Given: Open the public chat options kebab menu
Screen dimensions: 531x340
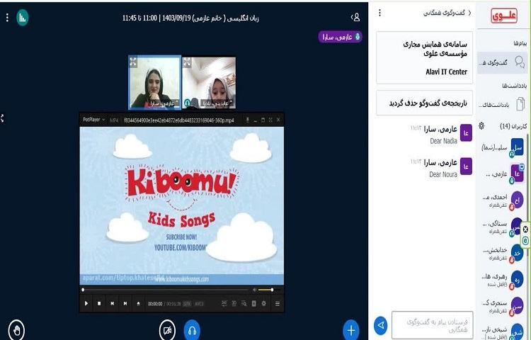Looking at the screenshot, I should 379,13.
